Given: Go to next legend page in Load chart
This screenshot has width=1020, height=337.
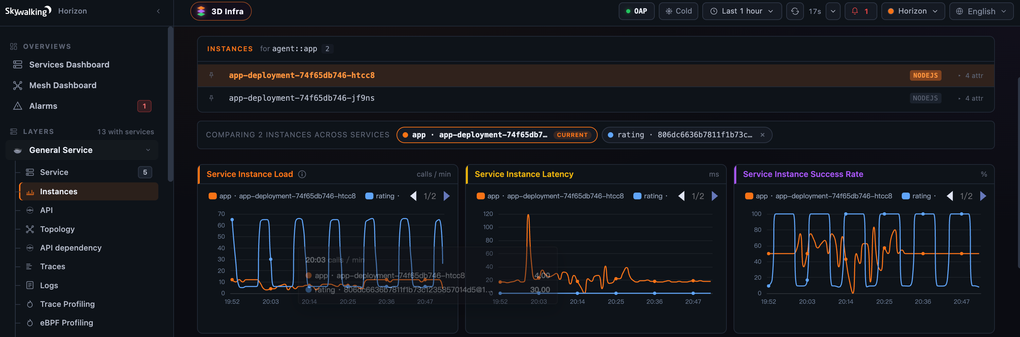Looking at the screenshot, I should [x=447, y=196].
